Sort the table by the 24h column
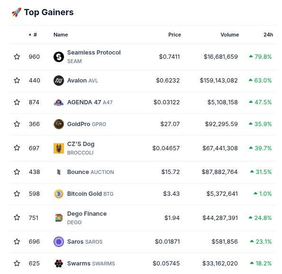 point(268,35)
